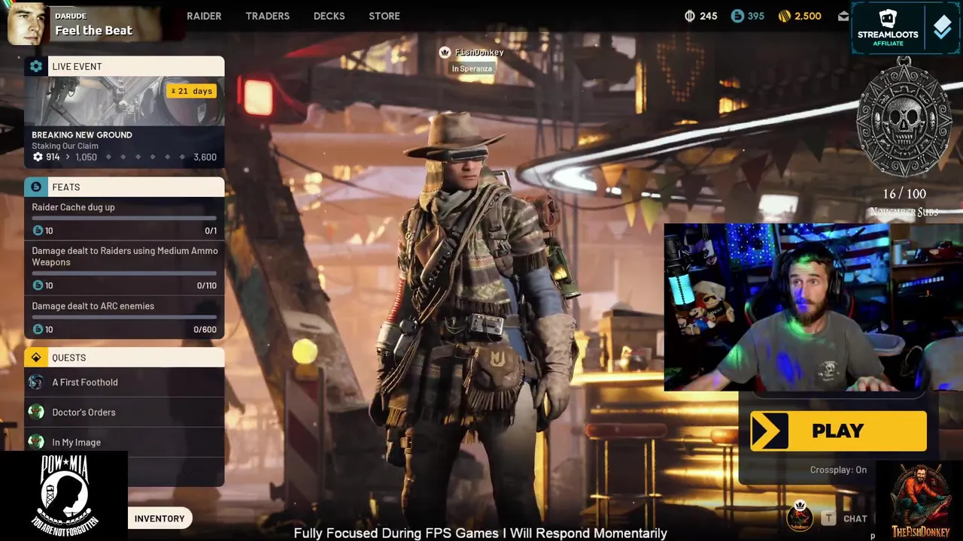This screenshot has height=541, width=963.
Task: Open the DECKS tab
Action: pos(329,16)
